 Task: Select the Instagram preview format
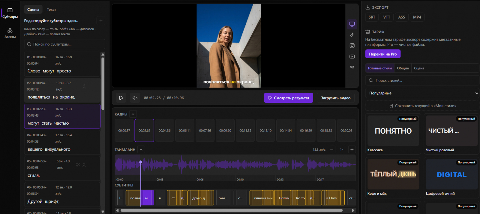[352, 46]
